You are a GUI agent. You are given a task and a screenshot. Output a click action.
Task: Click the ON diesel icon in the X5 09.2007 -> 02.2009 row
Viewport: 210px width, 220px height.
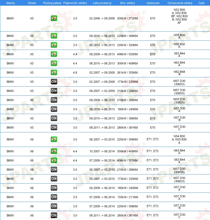tap(54, 91)
